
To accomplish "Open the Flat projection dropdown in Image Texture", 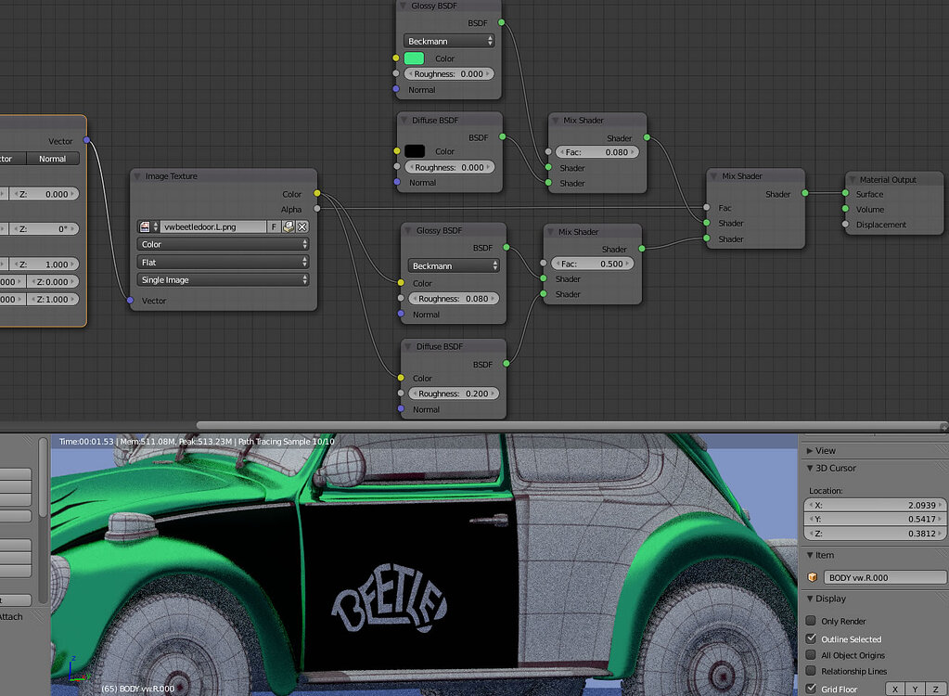I will (223, 262).
